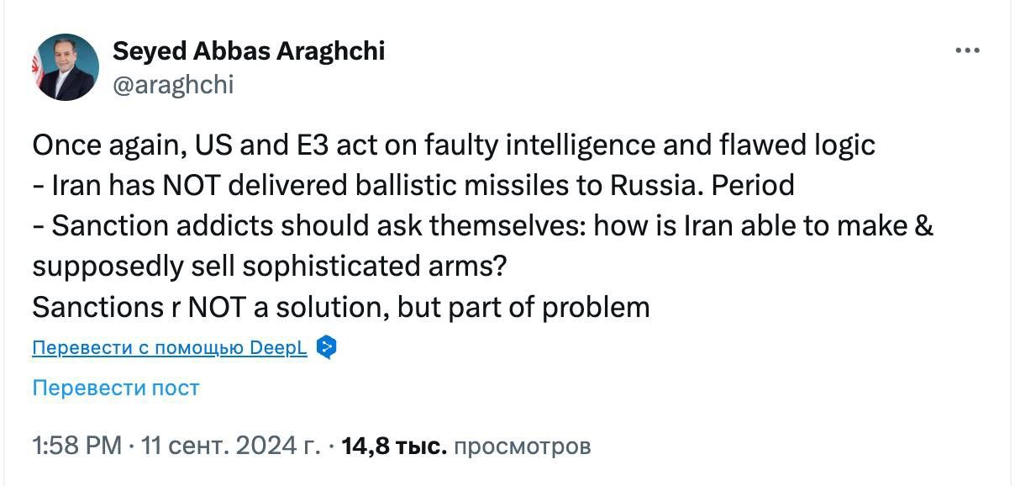Image resolution: width=1015 pixels, height=486 pixels.
Task: Click the line about ballistic missiles to Russia
Action: pos(413,186)
